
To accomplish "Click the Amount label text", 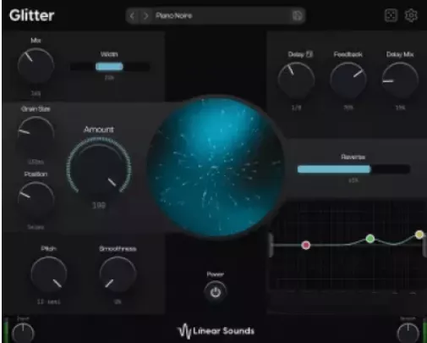I will point(99,130).
